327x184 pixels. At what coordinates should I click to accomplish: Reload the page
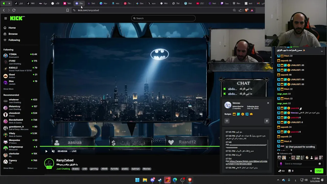coord(14,10)
